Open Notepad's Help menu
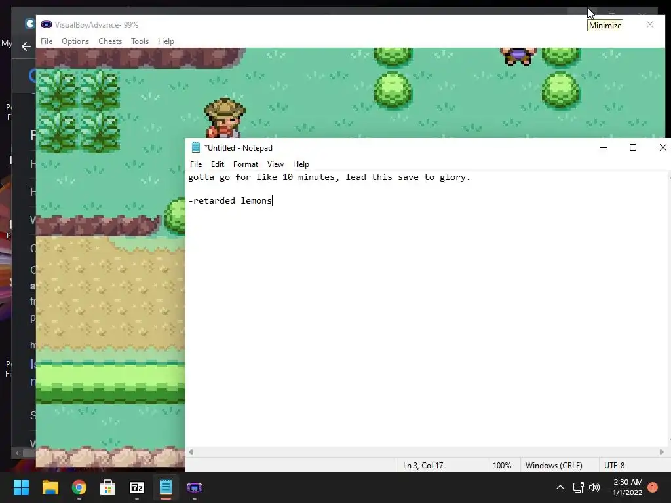 tap(301, 164)
